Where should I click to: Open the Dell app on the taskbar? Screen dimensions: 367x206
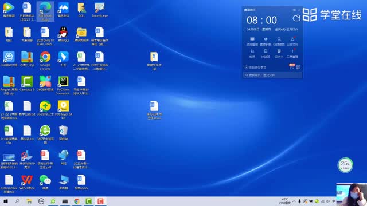pyautogui.click(x=41, y=201)
